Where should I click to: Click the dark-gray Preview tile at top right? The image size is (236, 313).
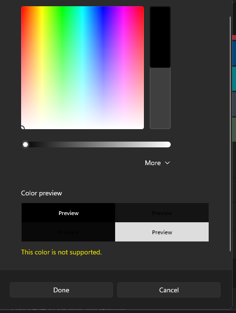point(162,213)
